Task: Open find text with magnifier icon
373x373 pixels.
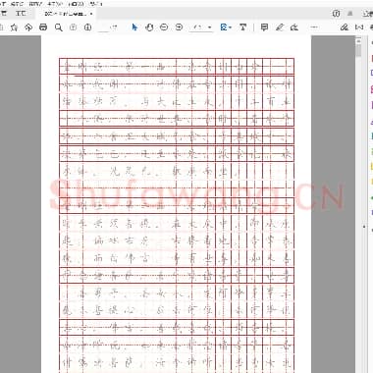Action: coord(59,27)
